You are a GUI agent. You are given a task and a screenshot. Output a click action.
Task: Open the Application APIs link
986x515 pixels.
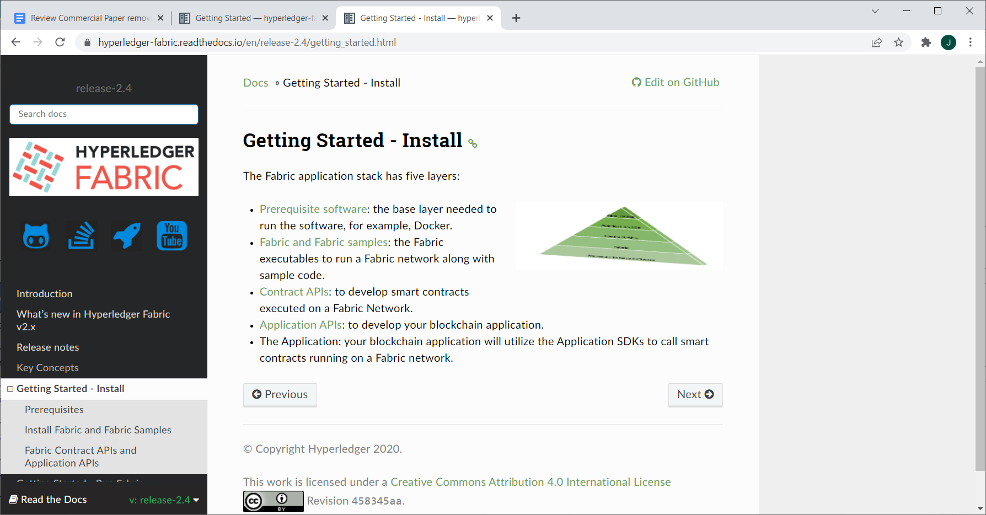(301, 325)
